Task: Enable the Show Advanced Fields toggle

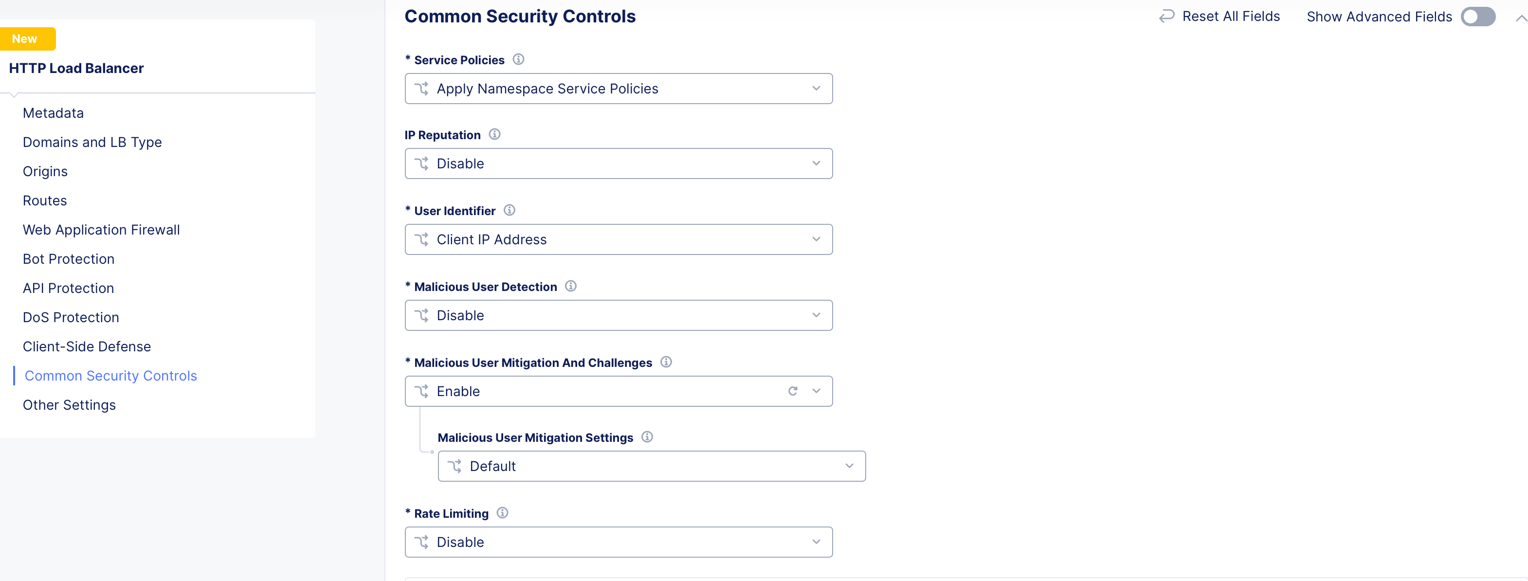Action: click(x=1477, y=17)
